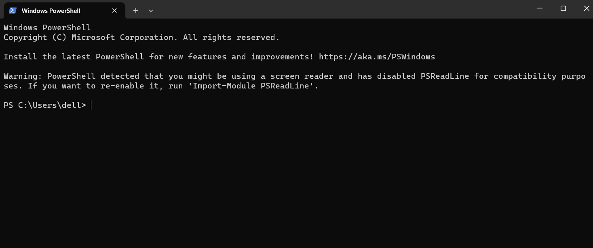Click 'All rights reserved.' text

coord(231,37)
